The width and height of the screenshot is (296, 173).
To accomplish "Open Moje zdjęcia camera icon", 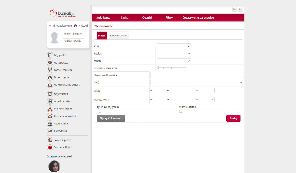I will click(x=50, y=77).
